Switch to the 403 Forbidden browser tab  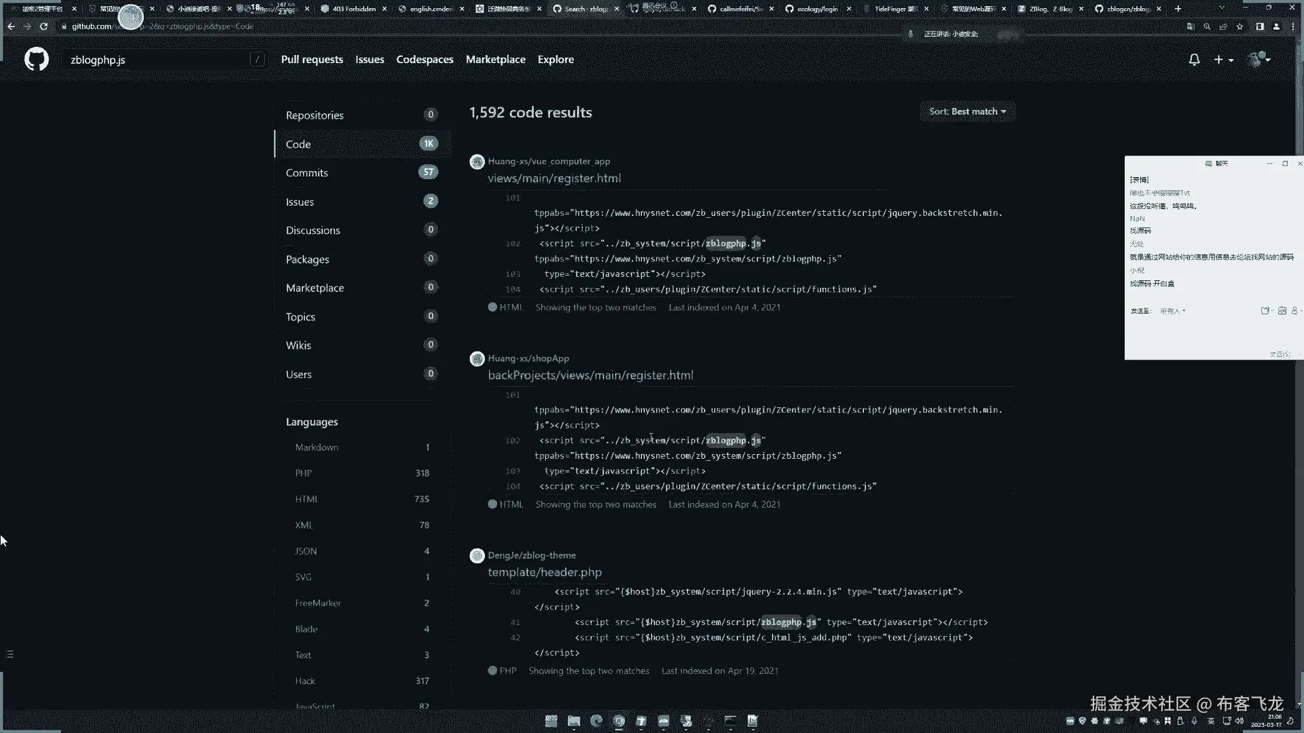pos(353,9)
